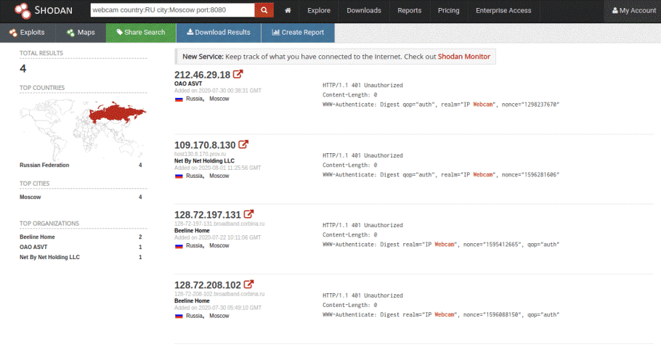Switch to Maps tab
Screen dimensions: 661x347
point(81,33)
